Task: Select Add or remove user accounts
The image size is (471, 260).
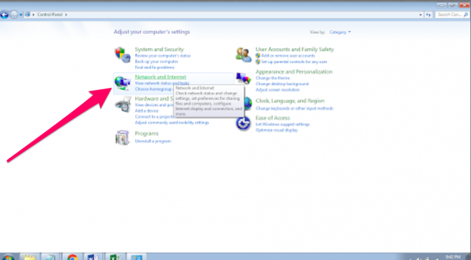Action: (288, 56)
